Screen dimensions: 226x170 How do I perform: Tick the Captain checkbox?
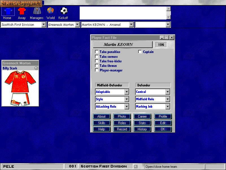coord(140,52)
